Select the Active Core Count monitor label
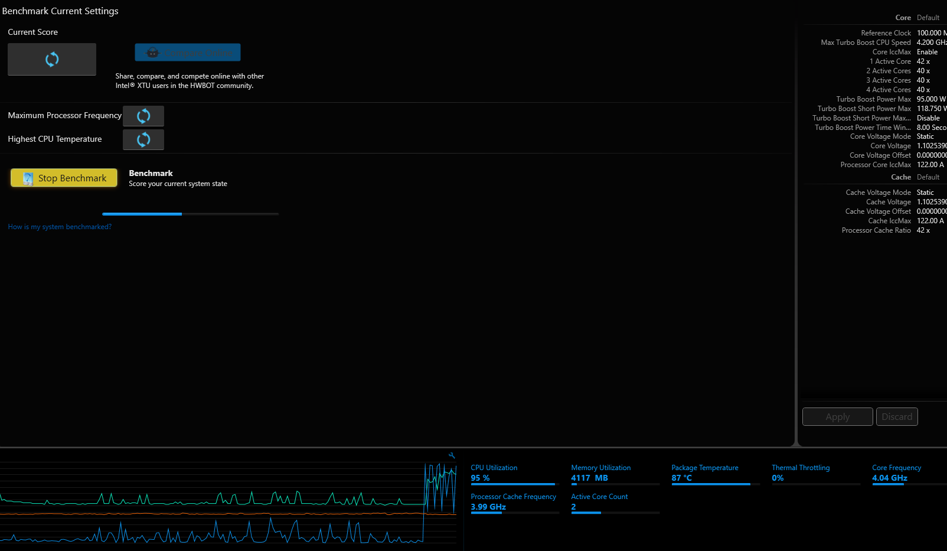Screen dimensions: 947x551 (x=599, y=497)
